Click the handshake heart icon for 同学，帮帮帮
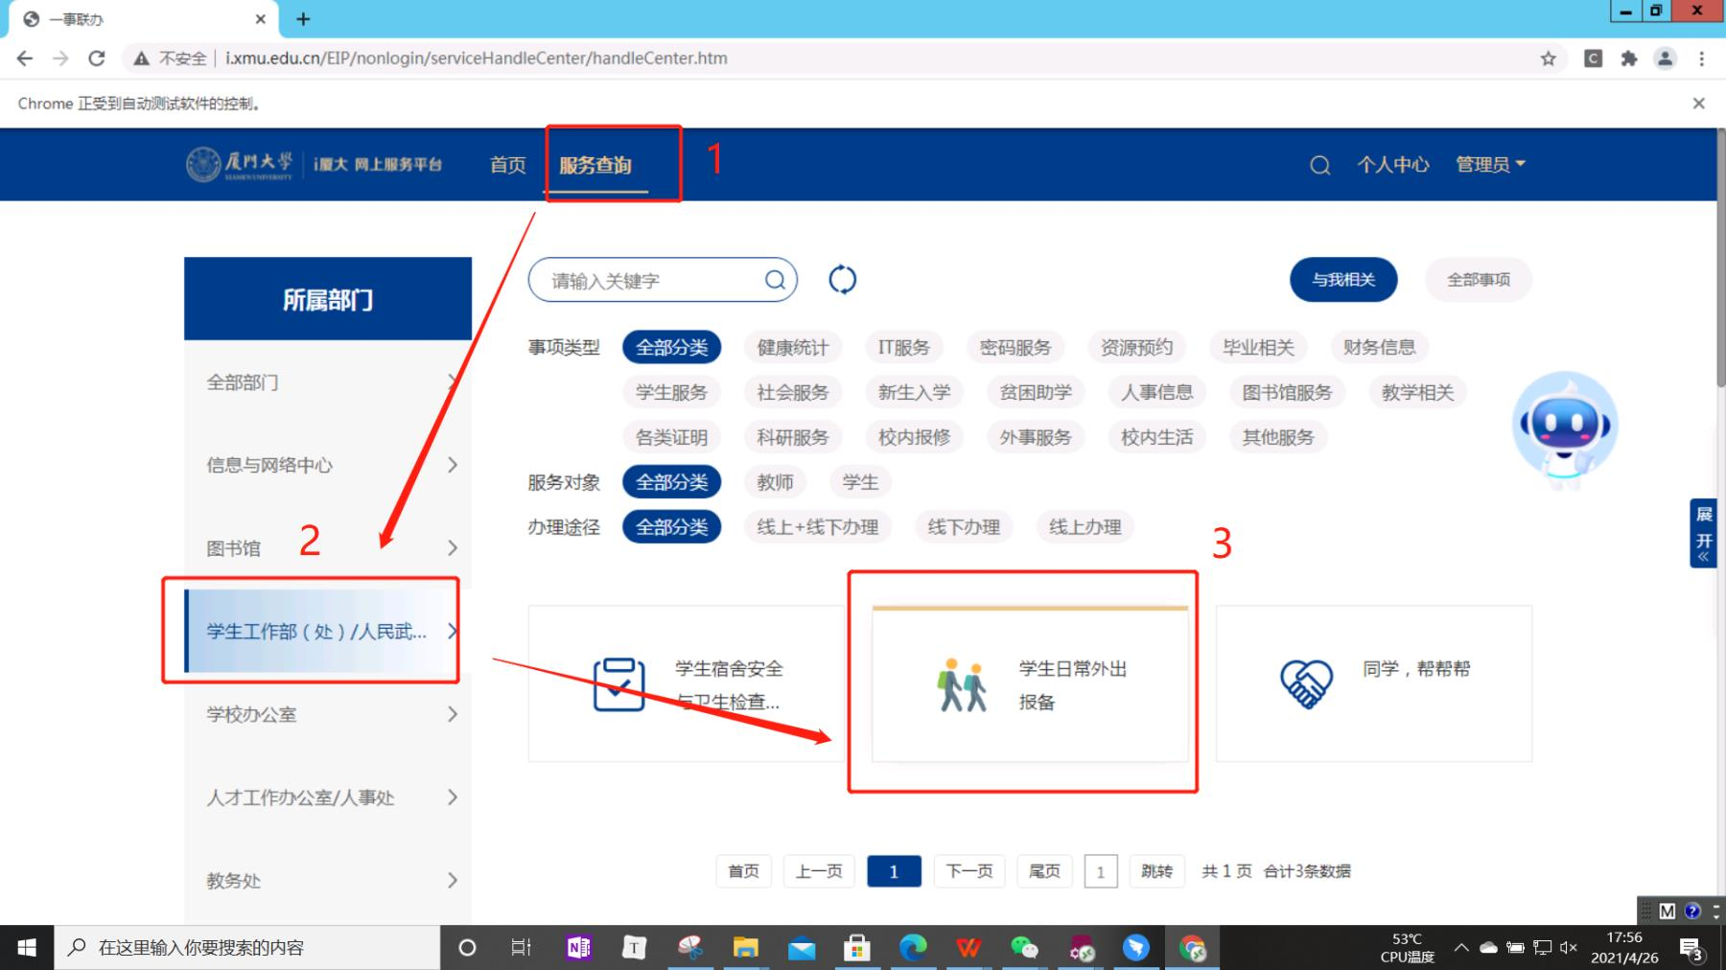 click(1306, 684)
